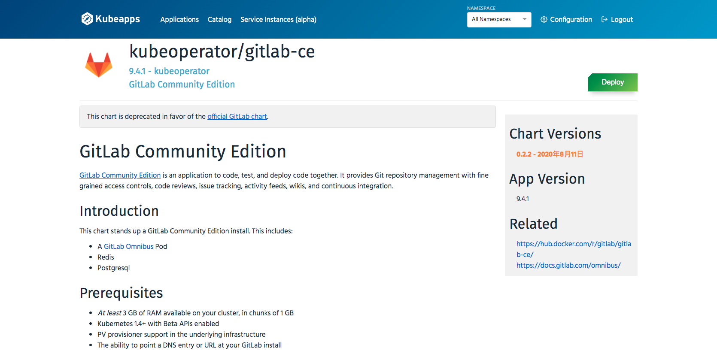Image resolution: width=717 pixels, height=363 pixels.
Task: Click the 3 GB of RAM prerequisite
Action: pos(195,313)
